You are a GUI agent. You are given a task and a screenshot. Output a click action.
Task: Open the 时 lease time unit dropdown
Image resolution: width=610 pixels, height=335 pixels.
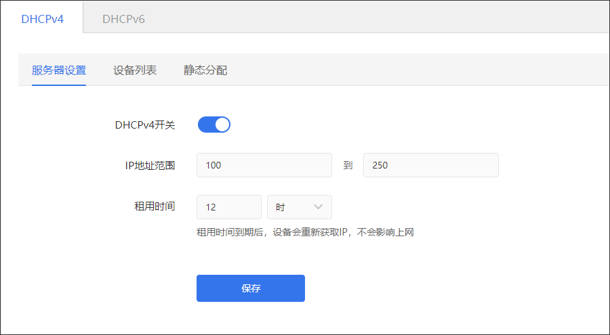299,207
